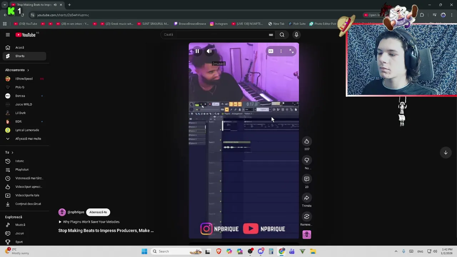Open Videoclipuri apreciate list

(x=24, y=187)
